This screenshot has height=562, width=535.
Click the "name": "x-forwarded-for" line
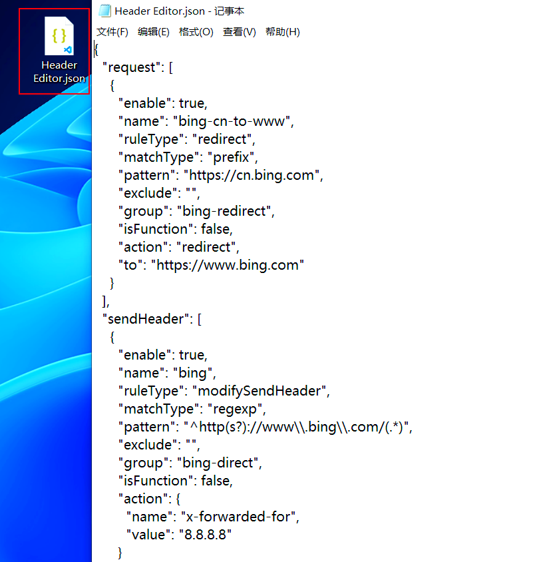213,517
